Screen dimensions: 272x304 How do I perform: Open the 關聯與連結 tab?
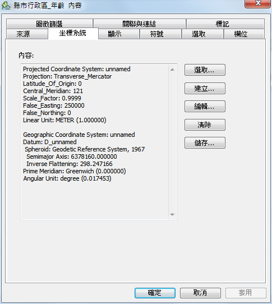(139, 24)
